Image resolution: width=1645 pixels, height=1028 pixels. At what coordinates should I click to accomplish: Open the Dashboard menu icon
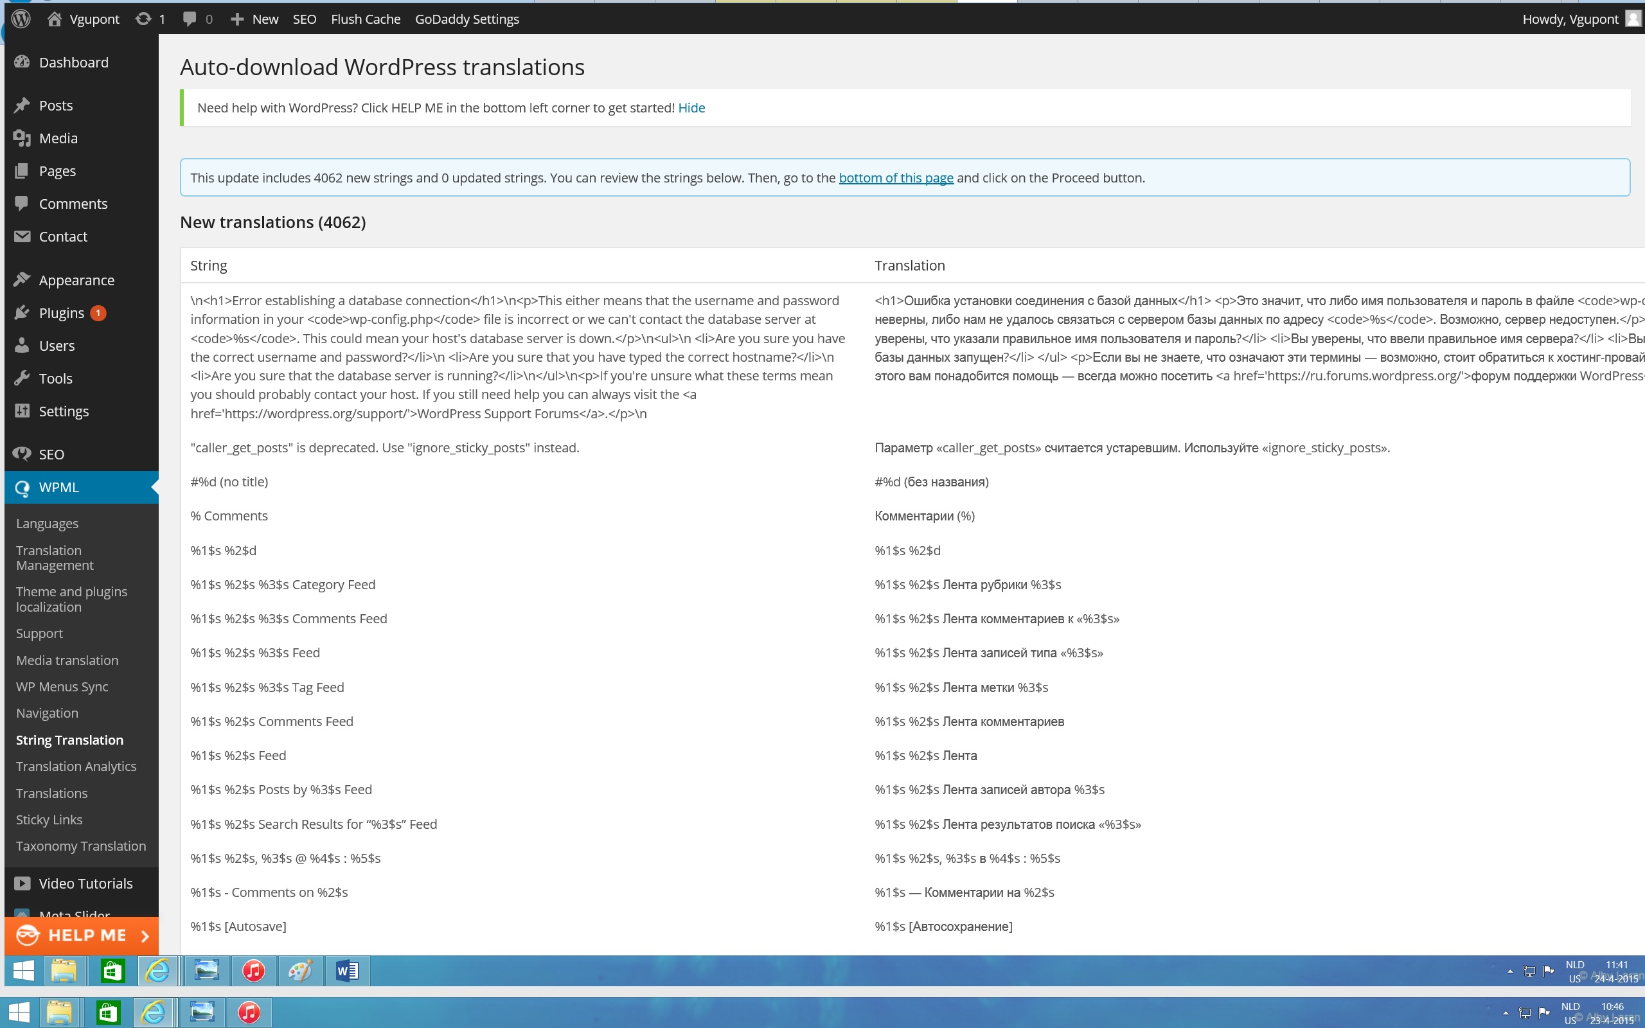tap(22, 62)
